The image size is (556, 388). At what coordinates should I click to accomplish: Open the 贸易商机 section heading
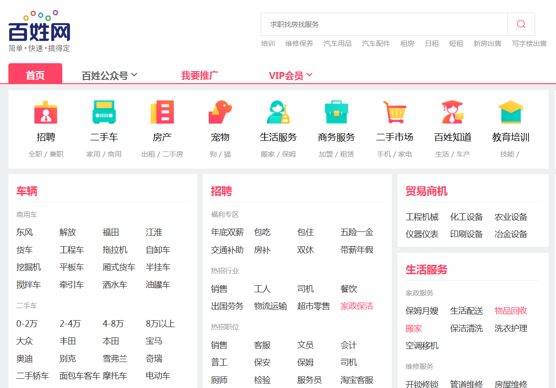pyautogui.click(x=427, y=191)
